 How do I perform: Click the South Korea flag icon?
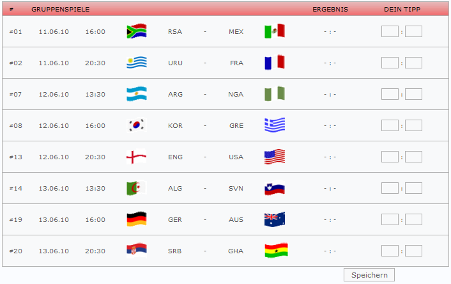pos(137,125)
